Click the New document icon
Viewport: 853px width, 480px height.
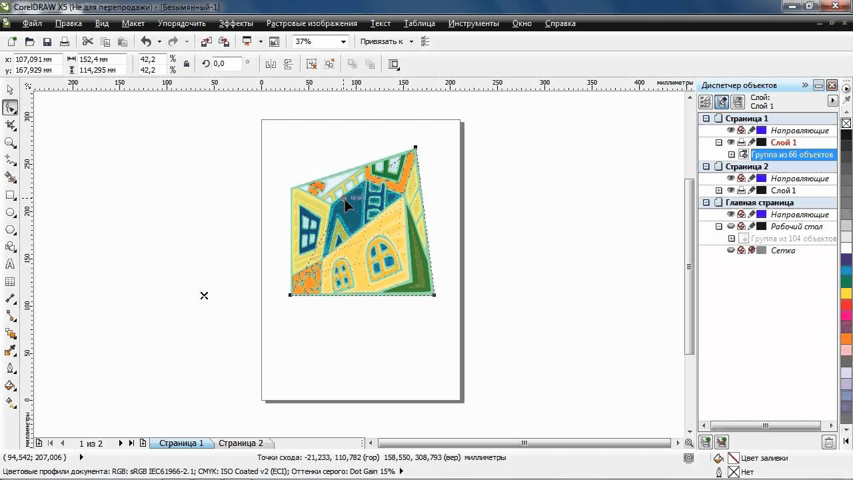click(12, 41)
